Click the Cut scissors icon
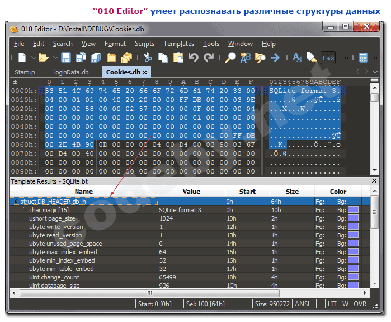The height and width of the screenshot is (322, 391). [148, 58]
